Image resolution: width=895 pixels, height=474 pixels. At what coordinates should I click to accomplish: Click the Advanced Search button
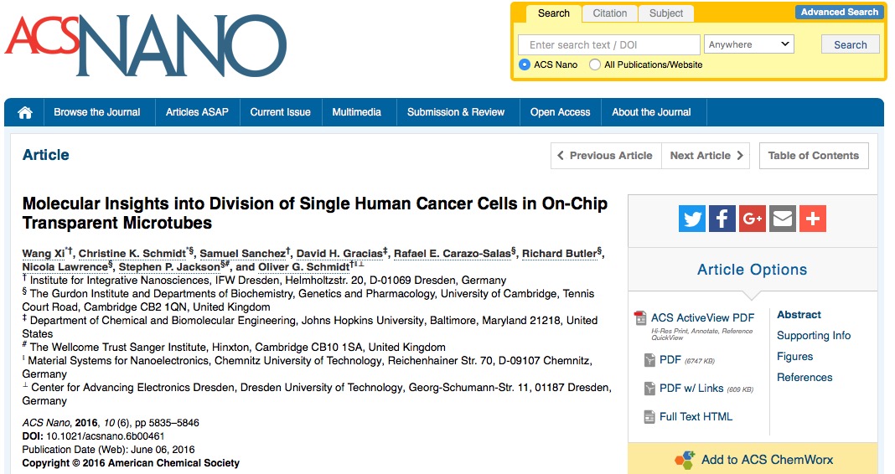(839, 12)
